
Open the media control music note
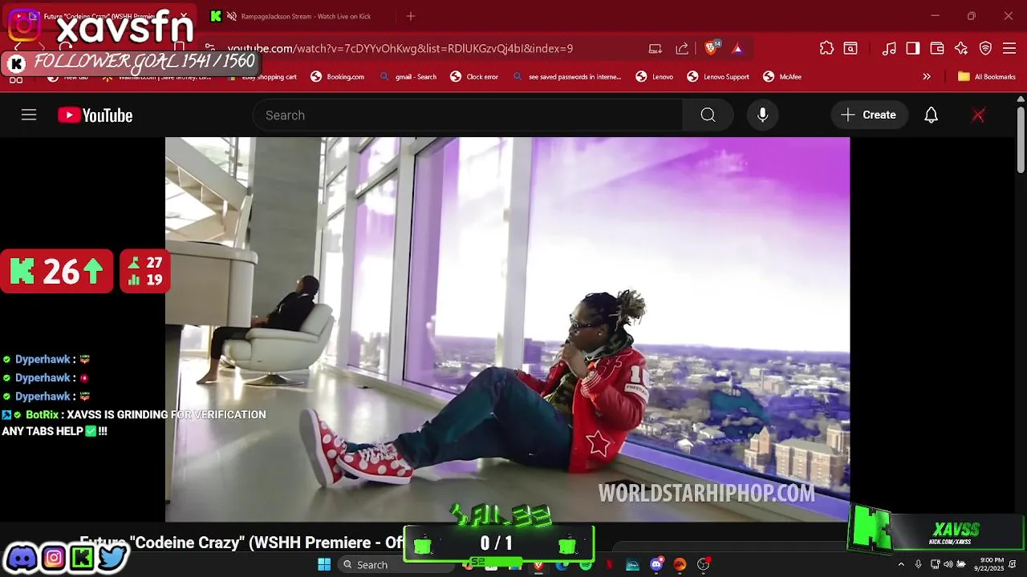pos(889,48)
